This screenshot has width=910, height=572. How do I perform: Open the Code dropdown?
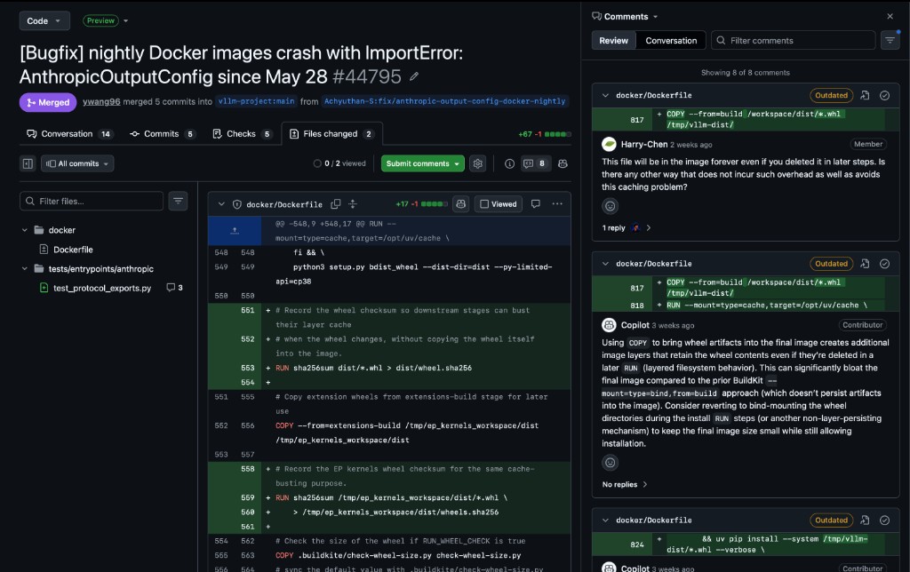pos(44,21)
